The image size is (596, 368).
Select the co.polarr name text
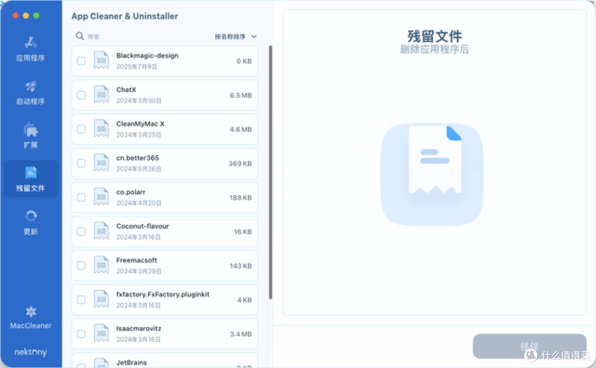131,192
